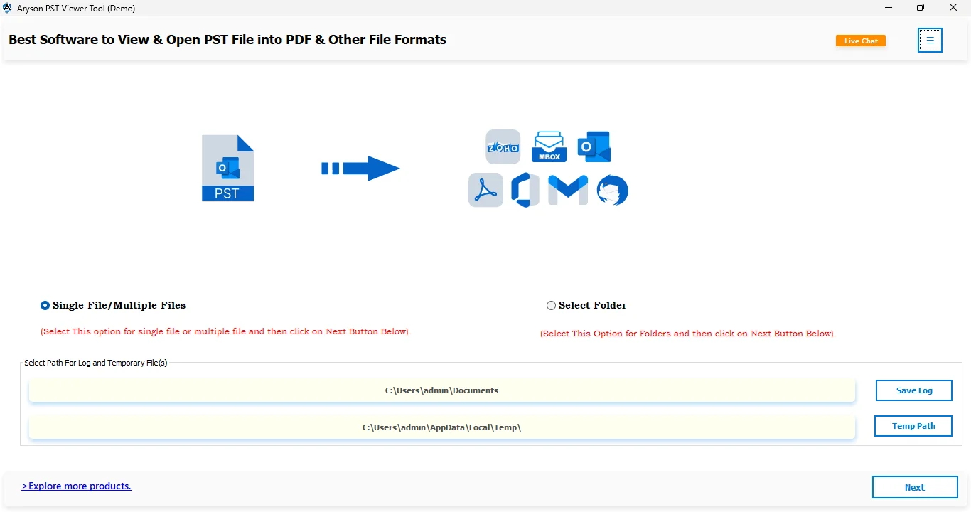Minimize the Aryson window

(889, 8)
